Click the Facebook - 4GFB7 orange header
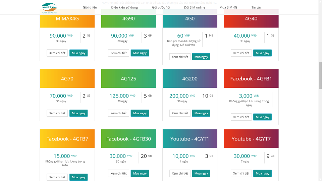322x181 pixels. (67, 139)
